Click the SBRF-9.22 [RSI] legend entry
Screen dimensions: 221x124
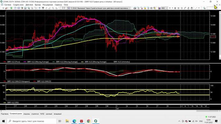(x=11, y=103)
